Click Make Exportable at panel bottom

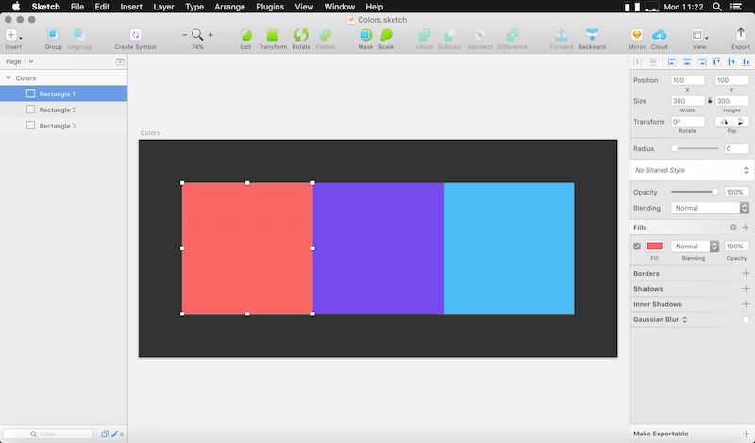click(692, 434)
